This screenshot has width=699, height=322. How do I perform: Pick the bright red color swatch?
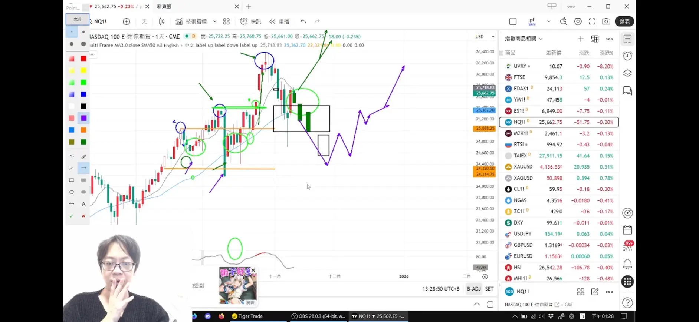tap(83, 59)
